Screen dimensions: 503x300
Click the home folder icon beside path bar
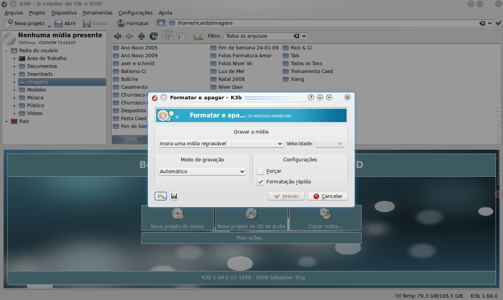161,23
